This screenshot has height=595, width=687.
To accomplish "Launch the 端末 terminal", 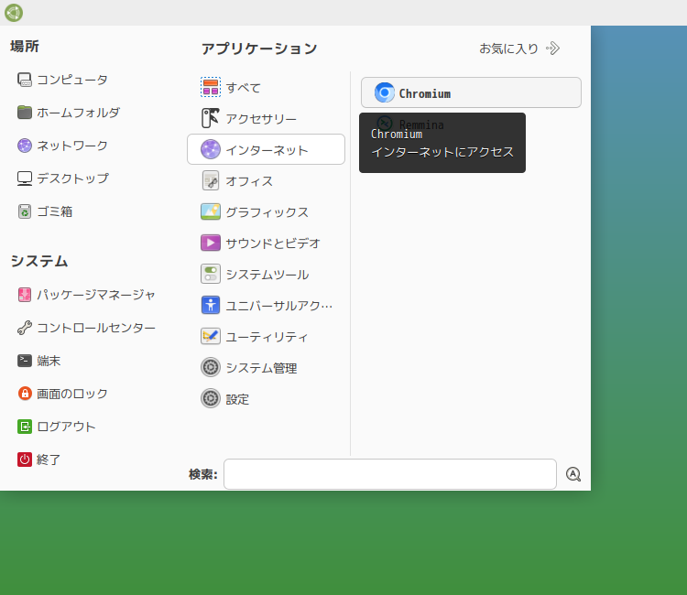I will [x=39, y=361].
